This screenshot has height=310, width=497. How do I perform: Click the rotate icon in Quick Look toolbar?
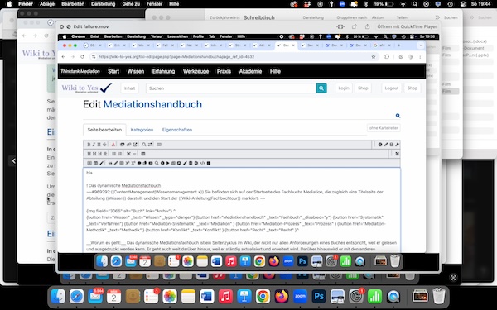click(x=354, y=26)
